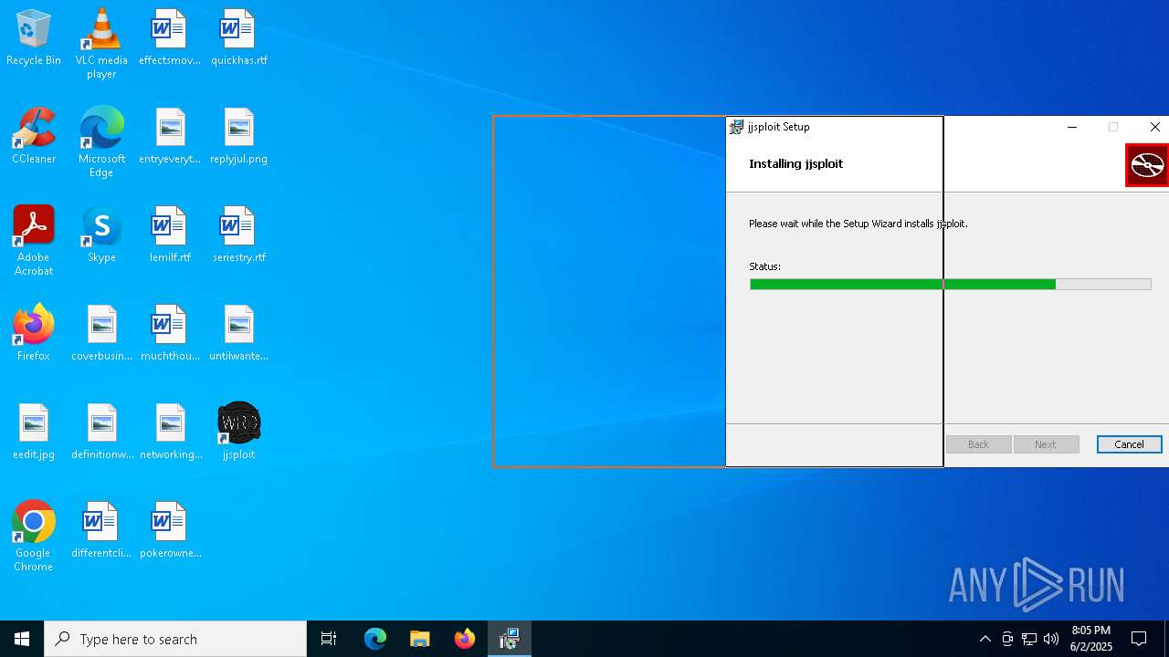Image resolution: width=1169 pixels, height=657 pixels.
Task: Open the taskbar clock and date
Action: [1090, 639]
